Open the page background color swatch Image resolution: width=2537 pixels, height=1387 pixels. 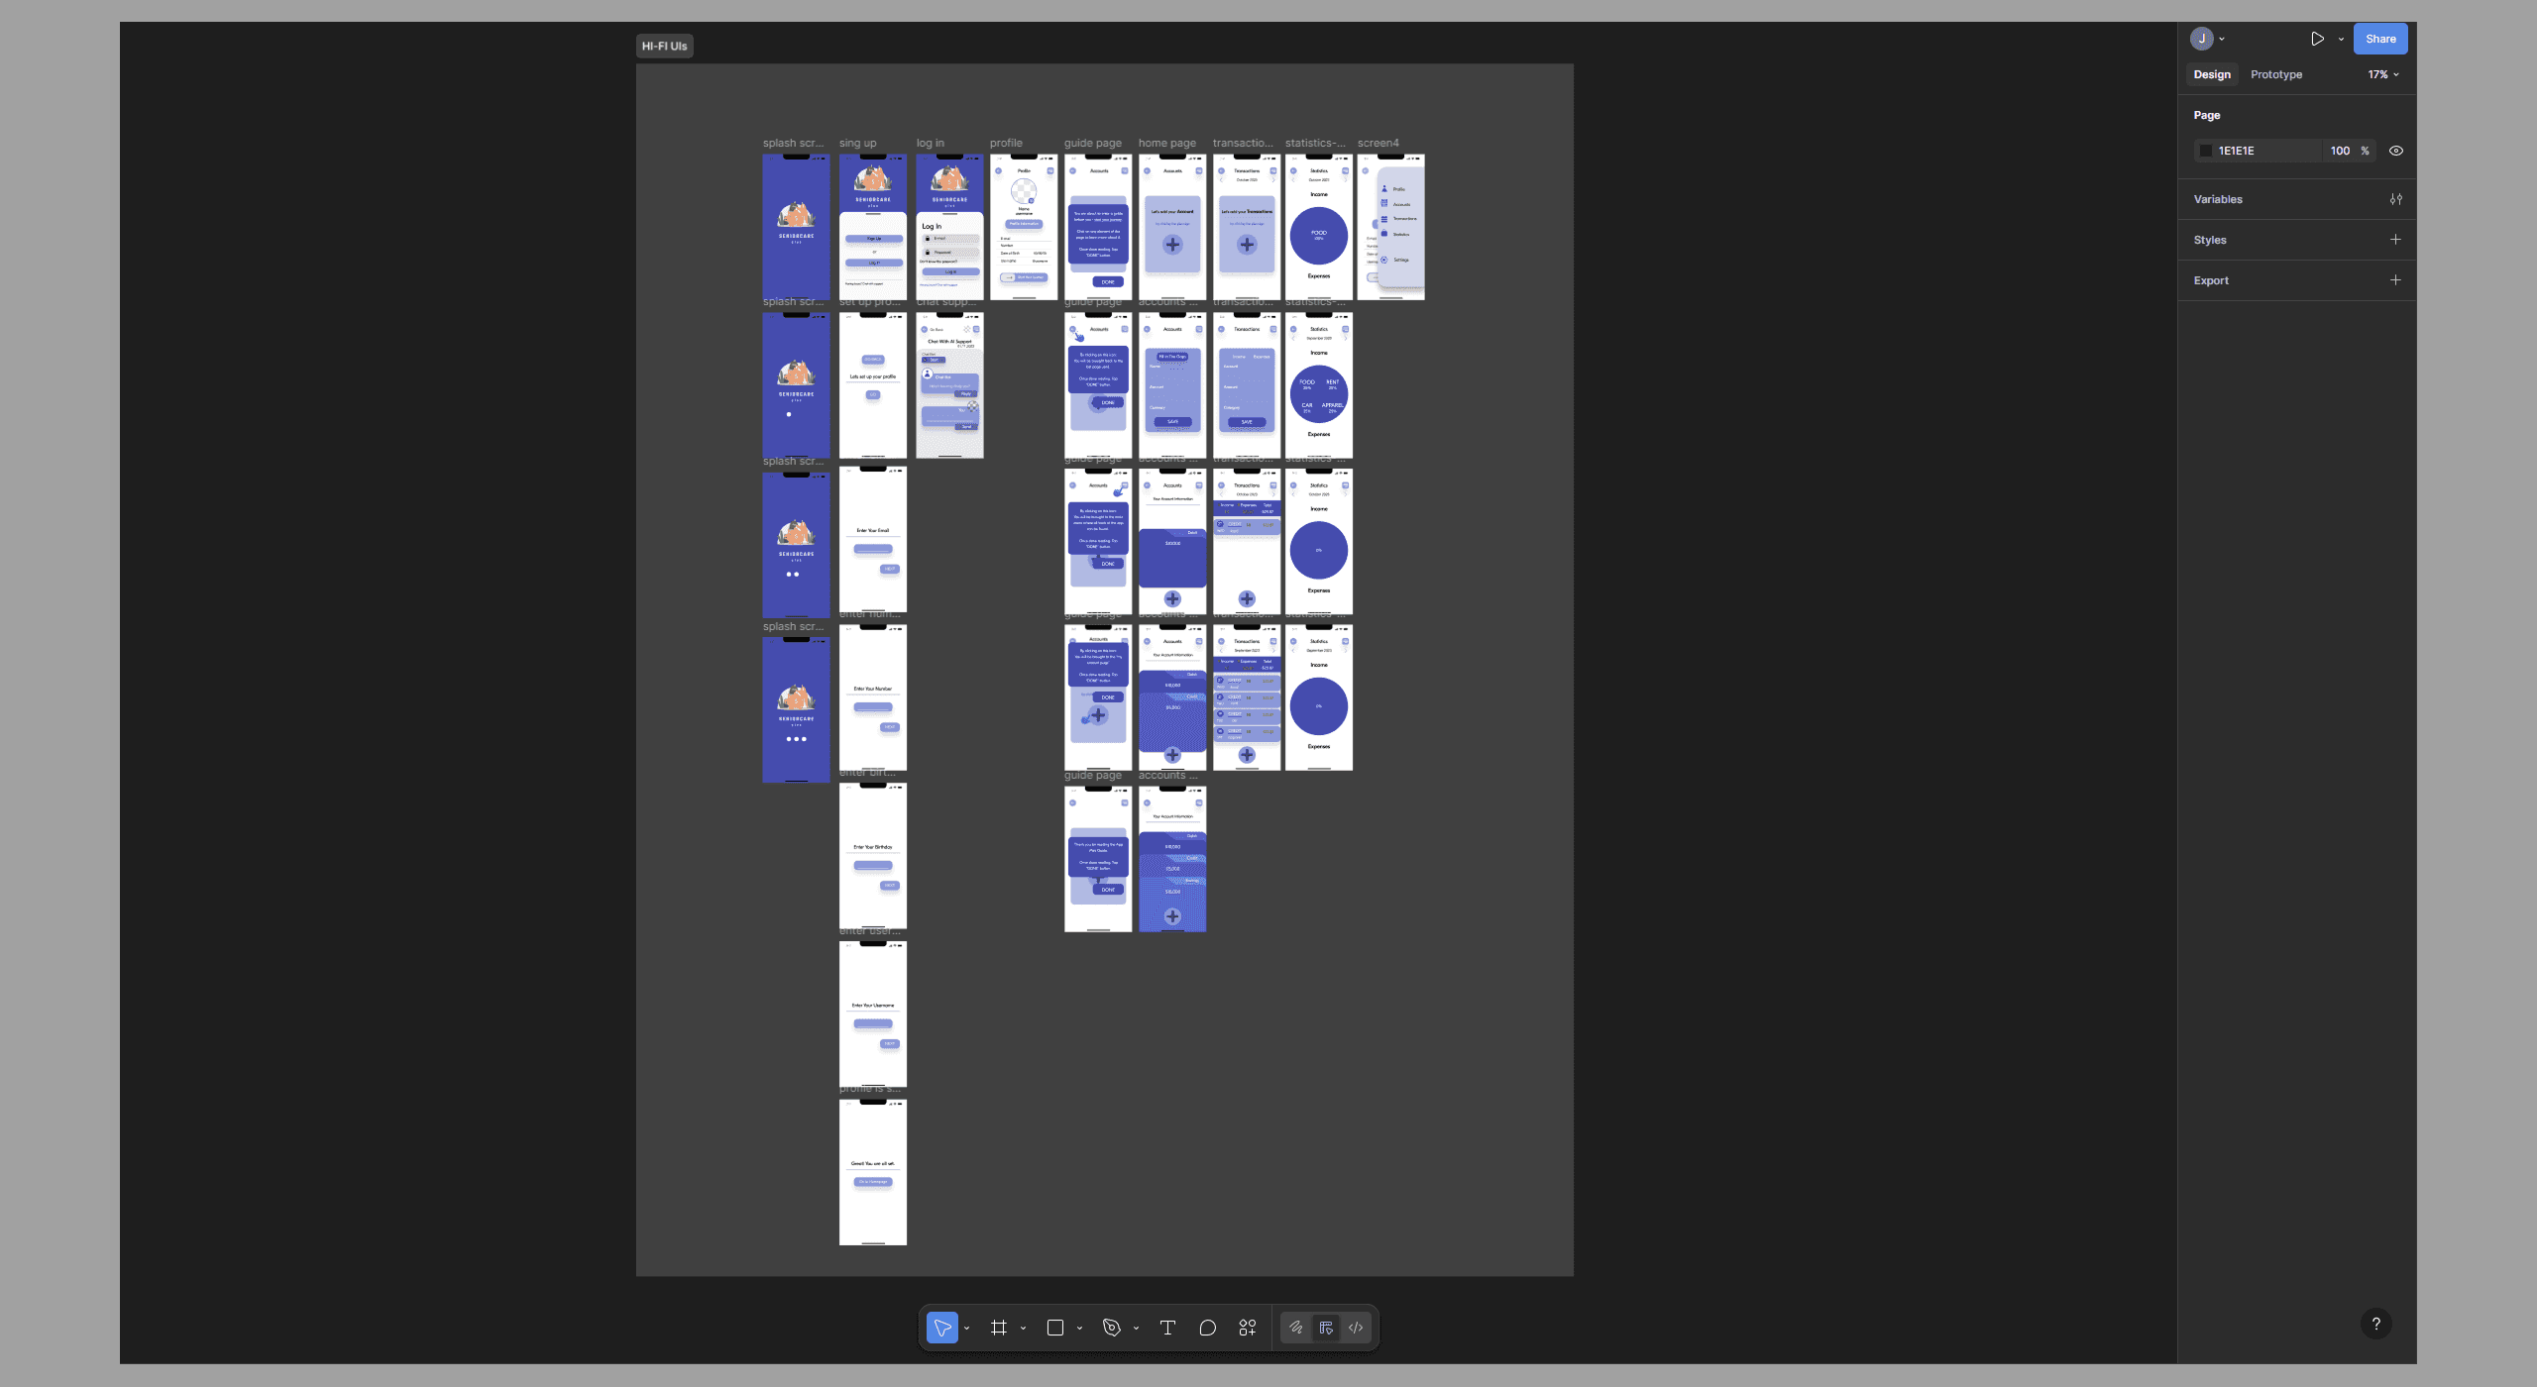[2205, 150]
